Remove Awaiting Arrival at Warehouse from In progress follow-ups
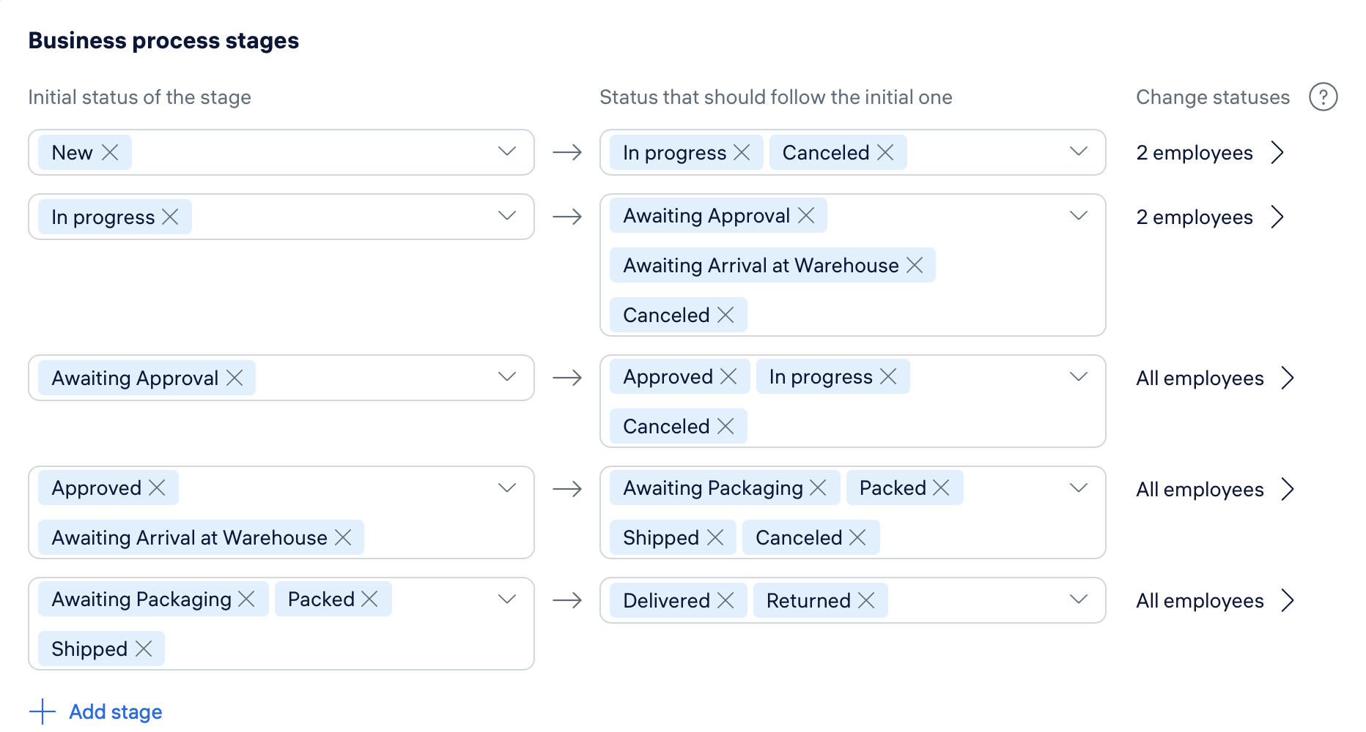1366x732 pixels. click(x=915, y=265)
